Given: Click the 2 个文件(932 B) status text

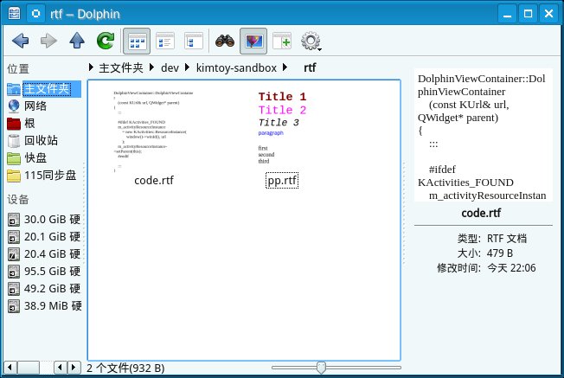Looking at the screenshot, I should tap(125, 368).
